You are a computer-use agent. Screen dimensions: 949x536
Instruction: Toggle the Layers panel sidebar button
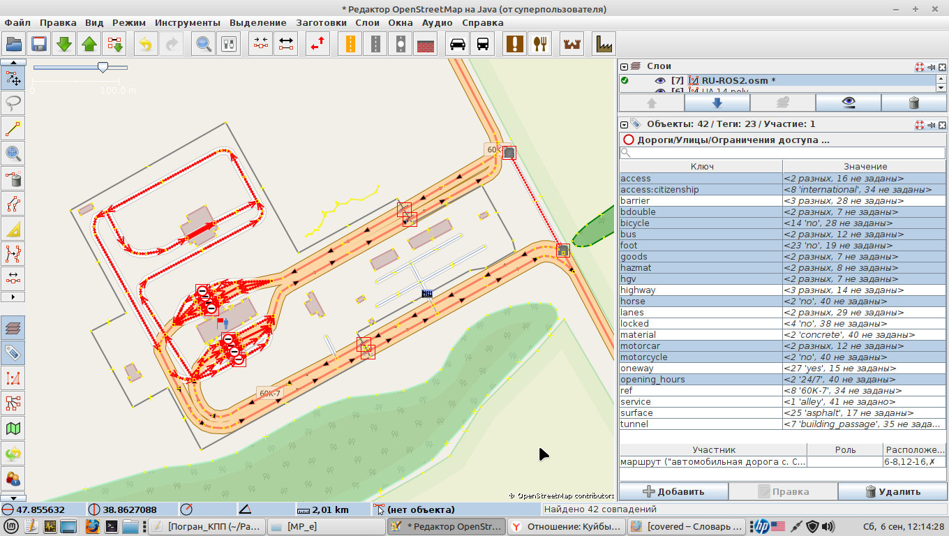tap(13, 327)
